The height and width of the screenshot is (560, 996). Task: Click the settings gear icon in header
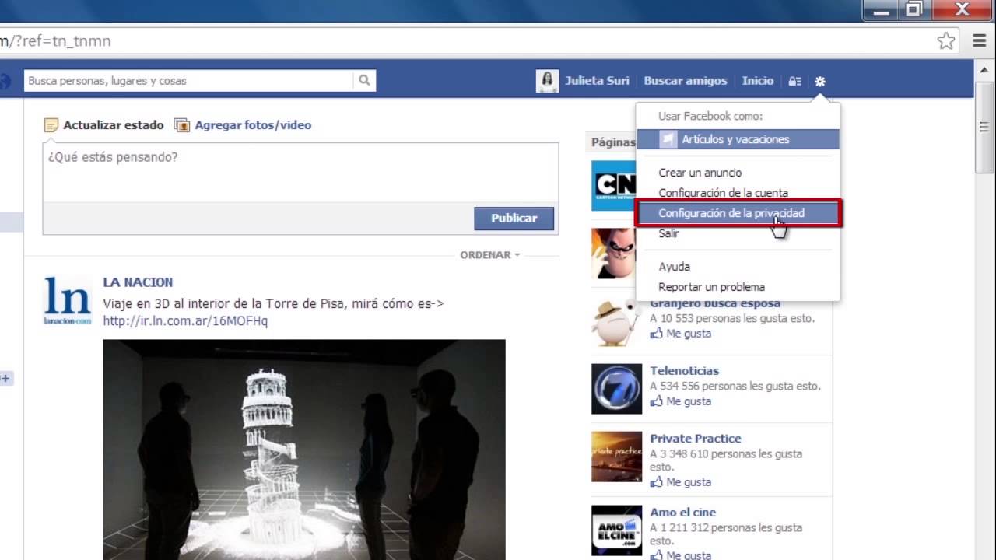(820, 81)
